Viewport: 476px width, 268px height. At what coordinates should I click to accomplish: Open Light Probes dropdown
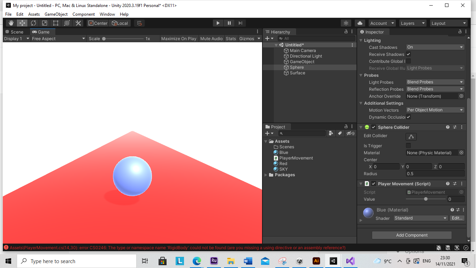(x=435, y=82)
